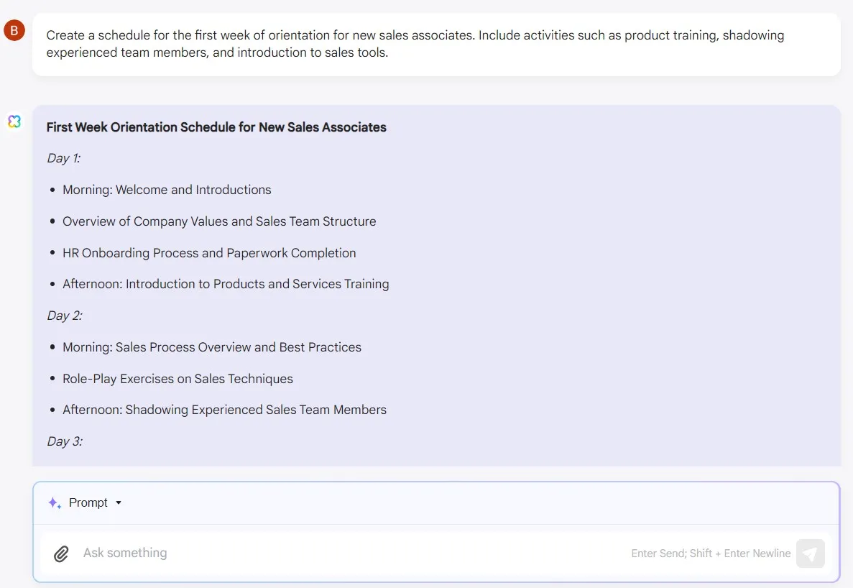The width and height of the screenshot is (853, 588).
Task: Click the paperclip attach file icon
Action: click(61, 553)
